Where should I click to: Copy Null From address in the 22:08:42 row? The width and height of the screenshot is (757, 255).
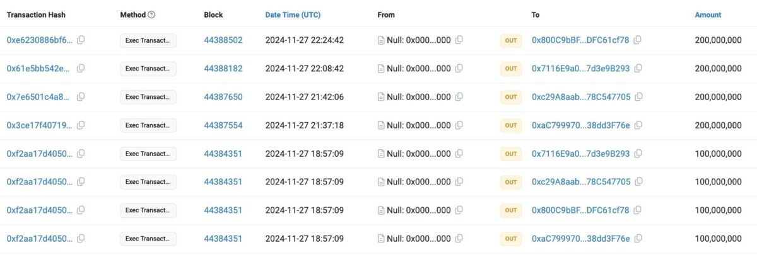pos(459,69)
